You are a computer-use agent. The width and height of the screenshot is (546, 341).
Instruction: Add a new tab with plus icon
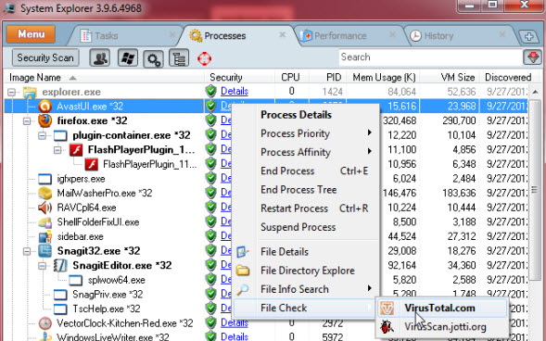(x=529, y=36)
